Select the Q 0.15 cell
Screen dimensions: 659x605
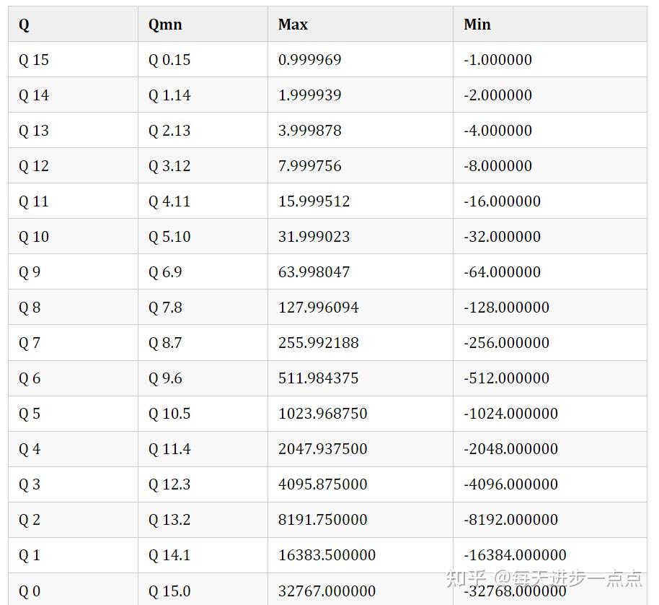(169, 60)
